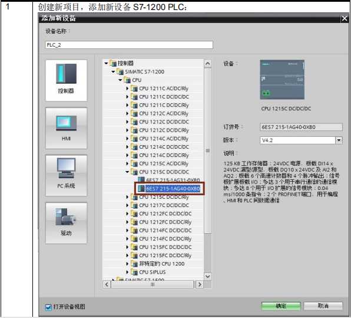Click the tree scroll up arrow
This screenshot has width=351, height=318.
pos(208,64)
